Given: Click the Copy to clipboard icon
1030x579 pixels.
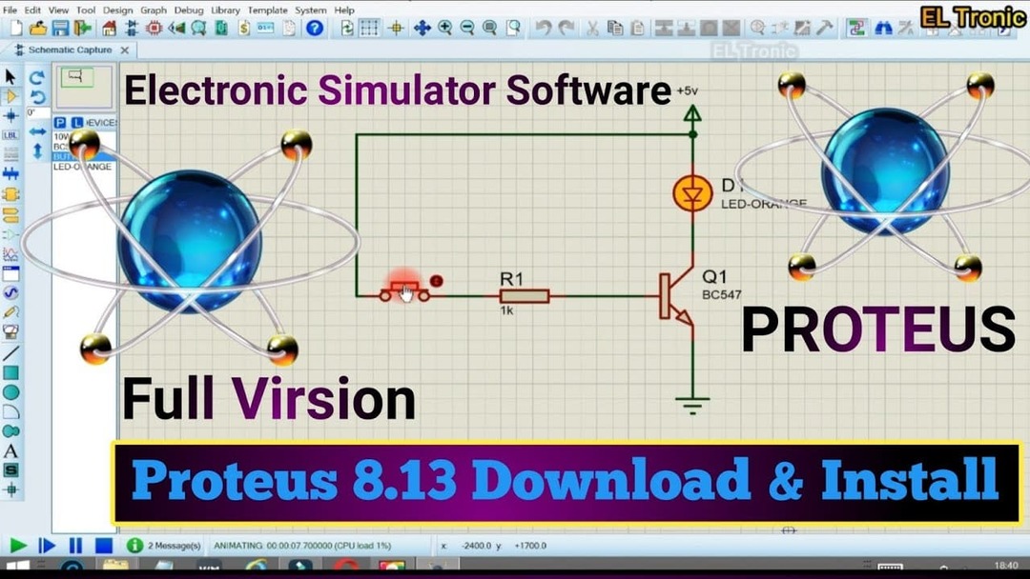Looking at the screenshot, I should point(615,29).
